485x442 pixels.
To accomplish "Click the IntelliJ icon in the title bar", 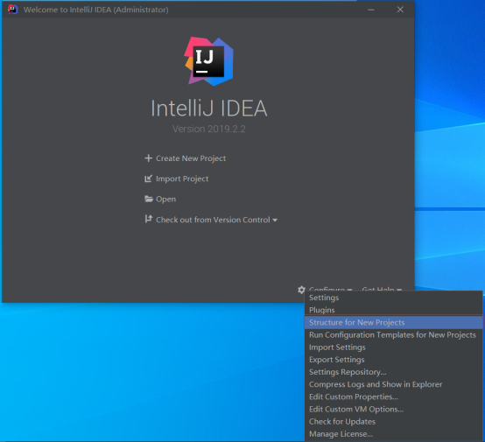I will (x=12, y=10).
